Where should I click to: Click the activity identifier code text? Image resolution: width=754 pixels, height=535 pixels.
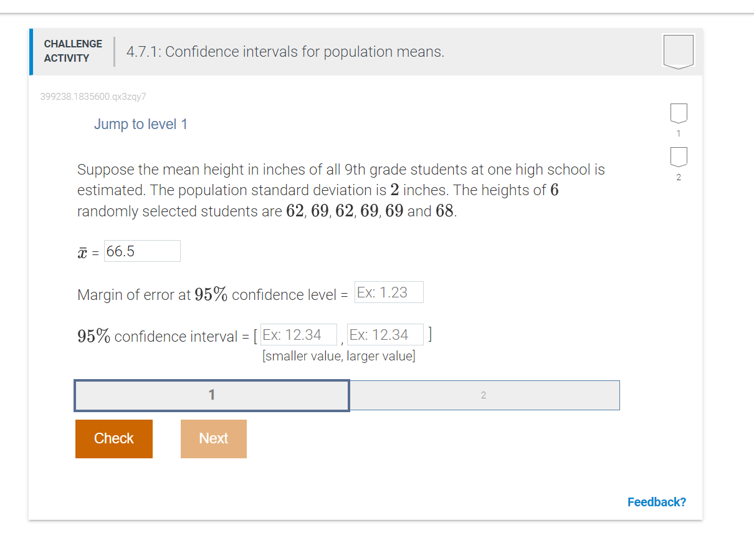tap(93, 97)
